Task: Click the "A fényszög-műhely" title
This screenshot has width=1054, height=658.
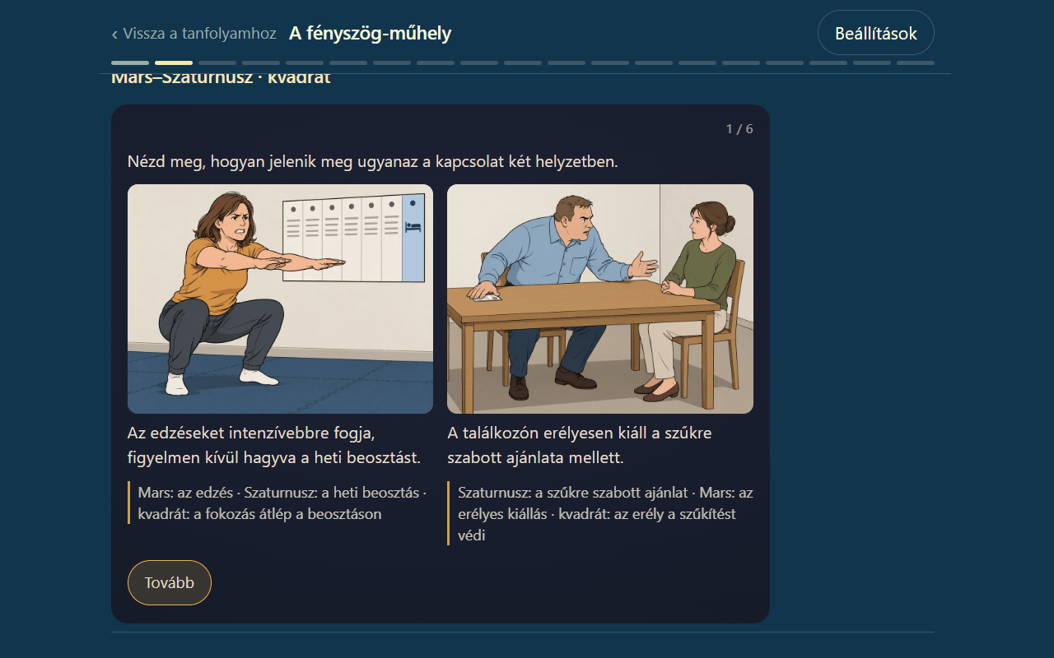Action: click(x=370, y=34)
